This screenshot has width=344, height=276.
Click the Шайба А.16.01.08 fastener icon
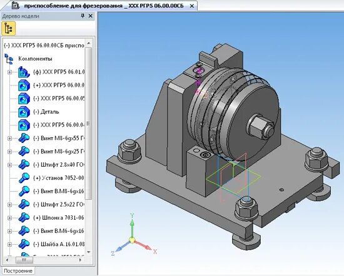click(24, 244)
